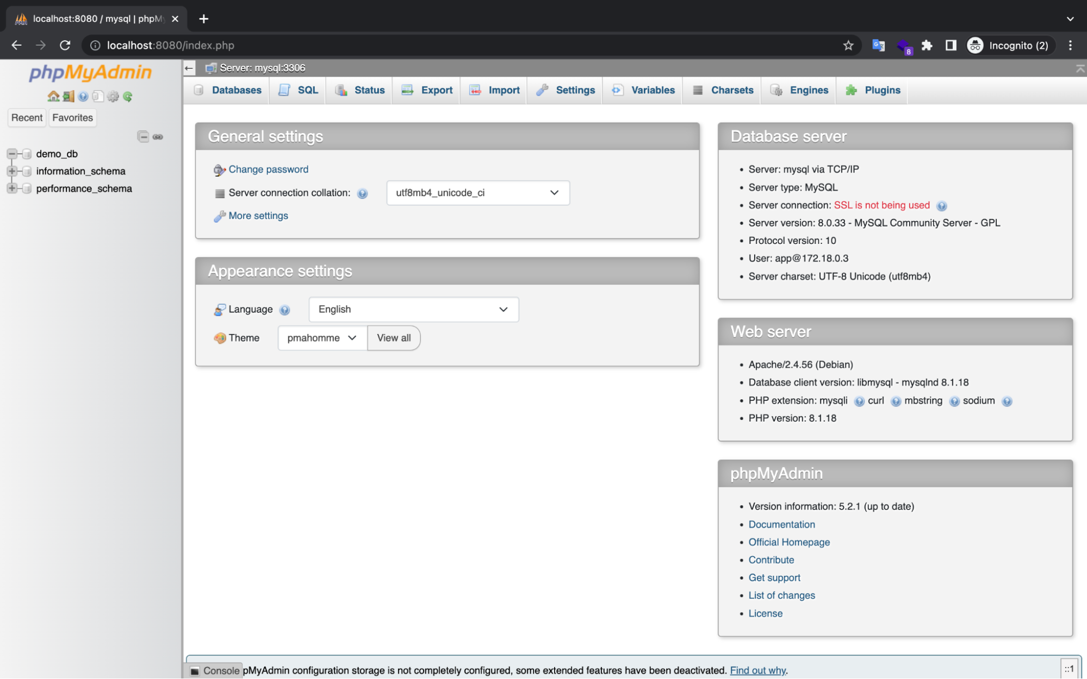Open the Server connection collation dropdown

(x=477, y=193)
